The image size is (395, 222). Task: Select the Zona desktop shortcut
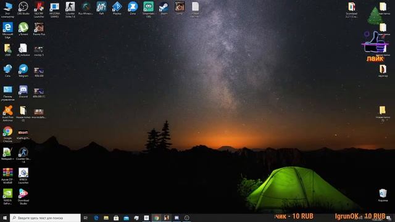tap(133, 8)
